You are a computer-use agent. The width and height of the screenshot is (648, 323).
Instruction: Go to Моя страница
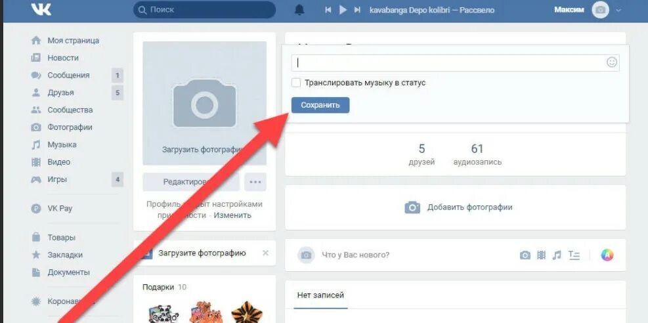pyautogui.click(x=73, y=41)
